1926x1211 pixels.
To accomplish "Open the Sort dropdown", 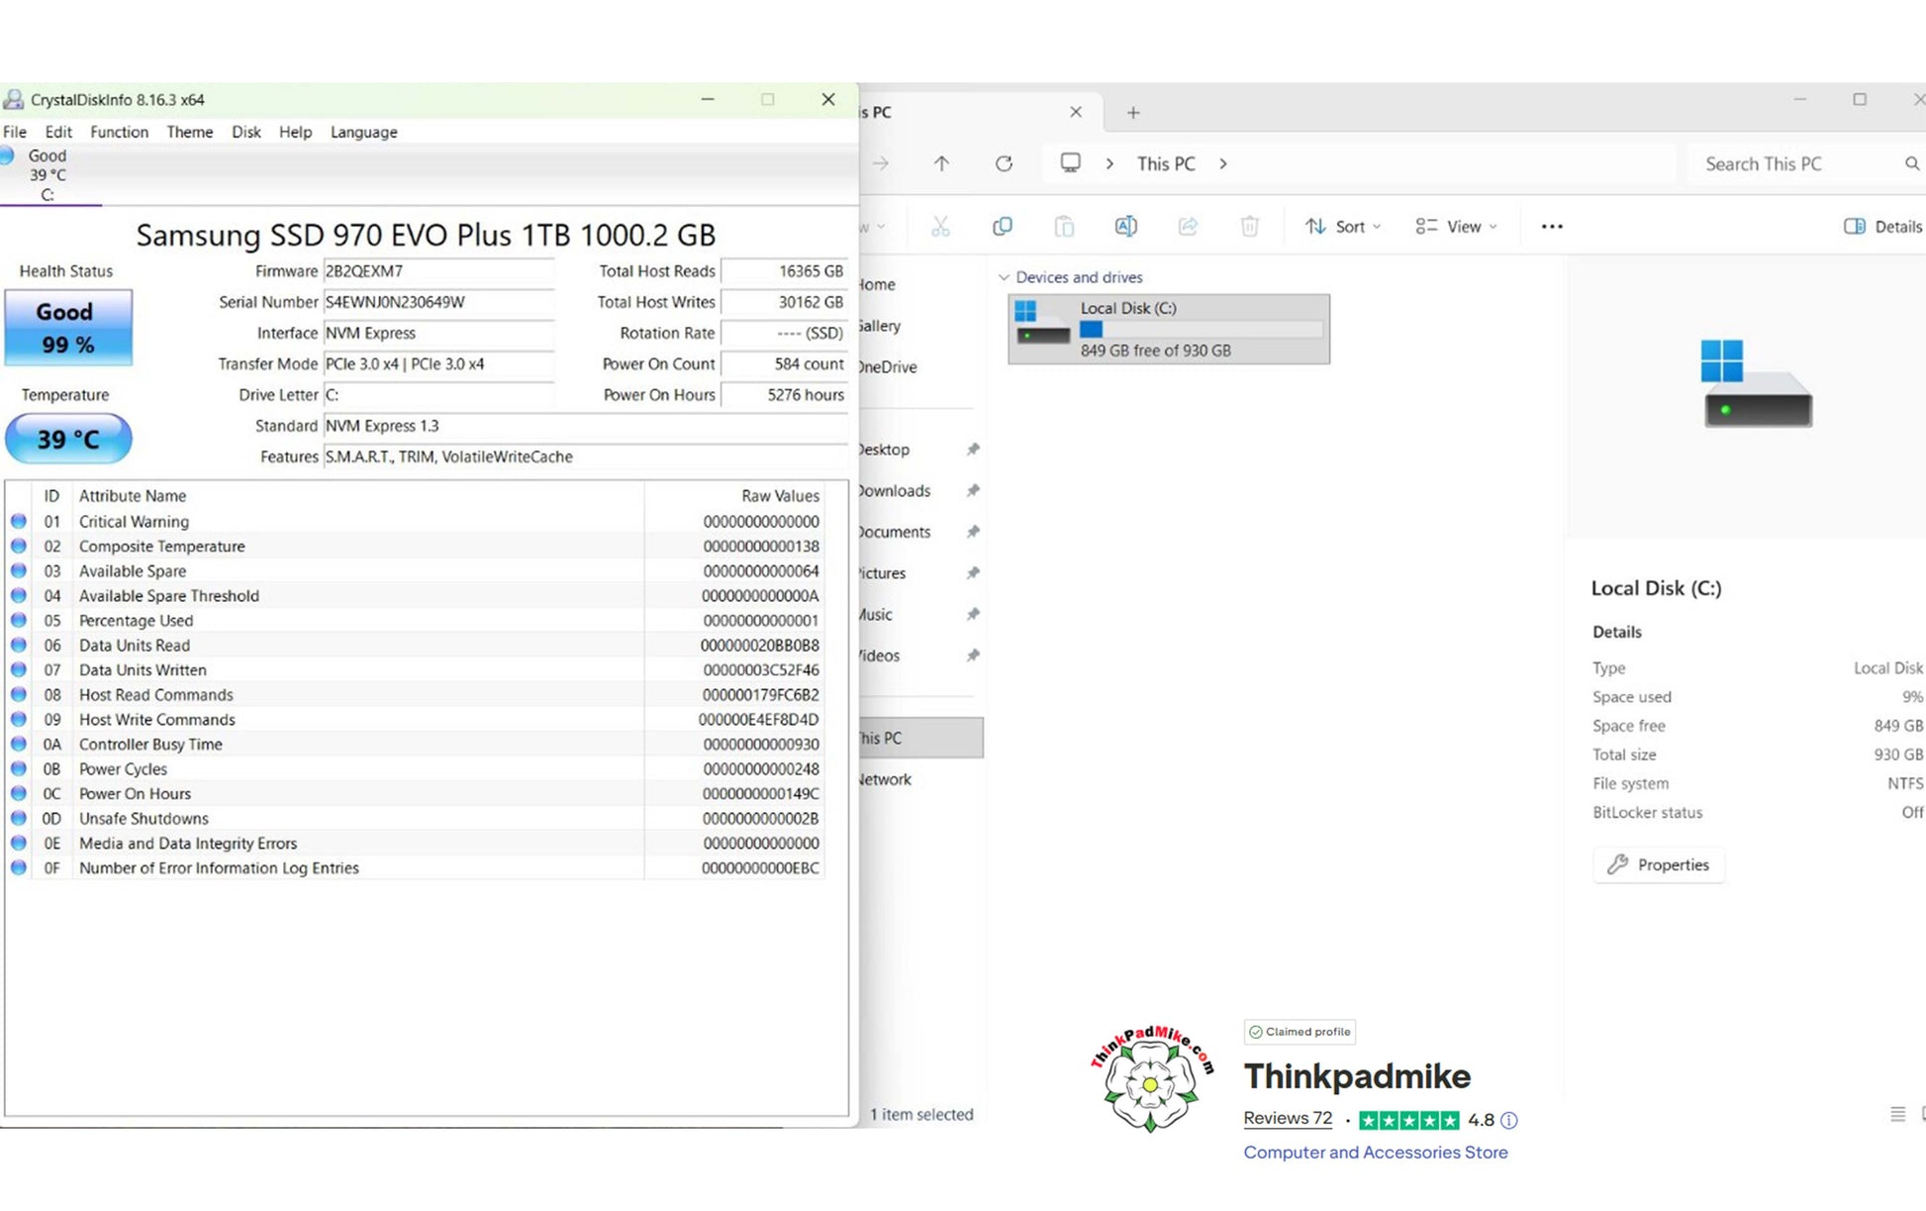I will point(1342,227).
